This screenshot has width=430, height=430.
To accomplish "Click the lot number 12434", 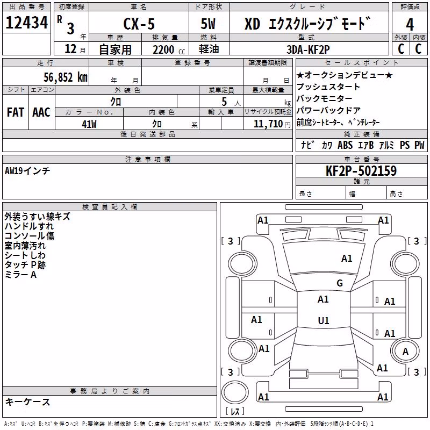I will pos(26,23).
